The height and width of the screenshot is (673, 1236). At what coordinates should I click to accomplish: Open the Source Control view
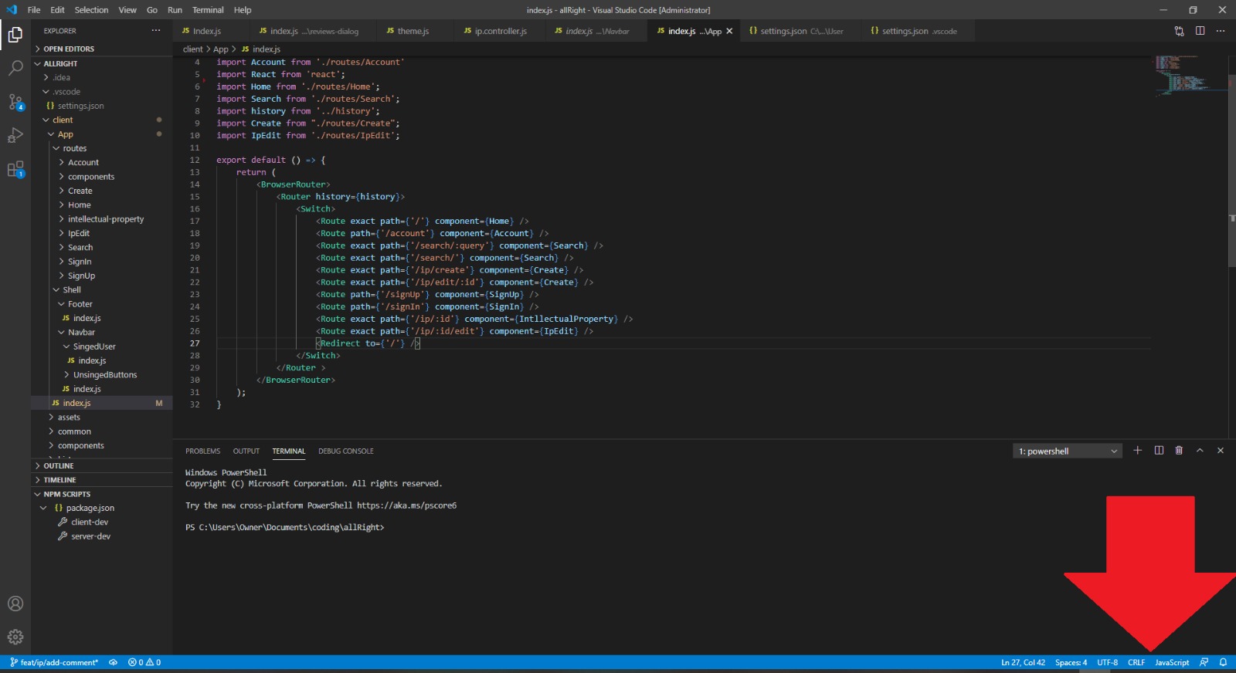tap(15, 102)
